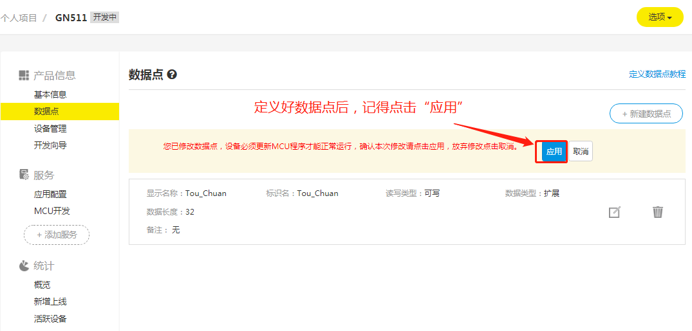Open the 定义数据点教程 link
The image size is (692, 331).
point(657,75)
